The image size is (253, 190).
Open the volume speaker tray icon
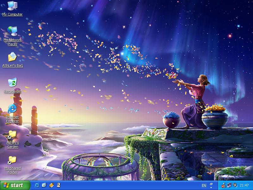point(235,185)
